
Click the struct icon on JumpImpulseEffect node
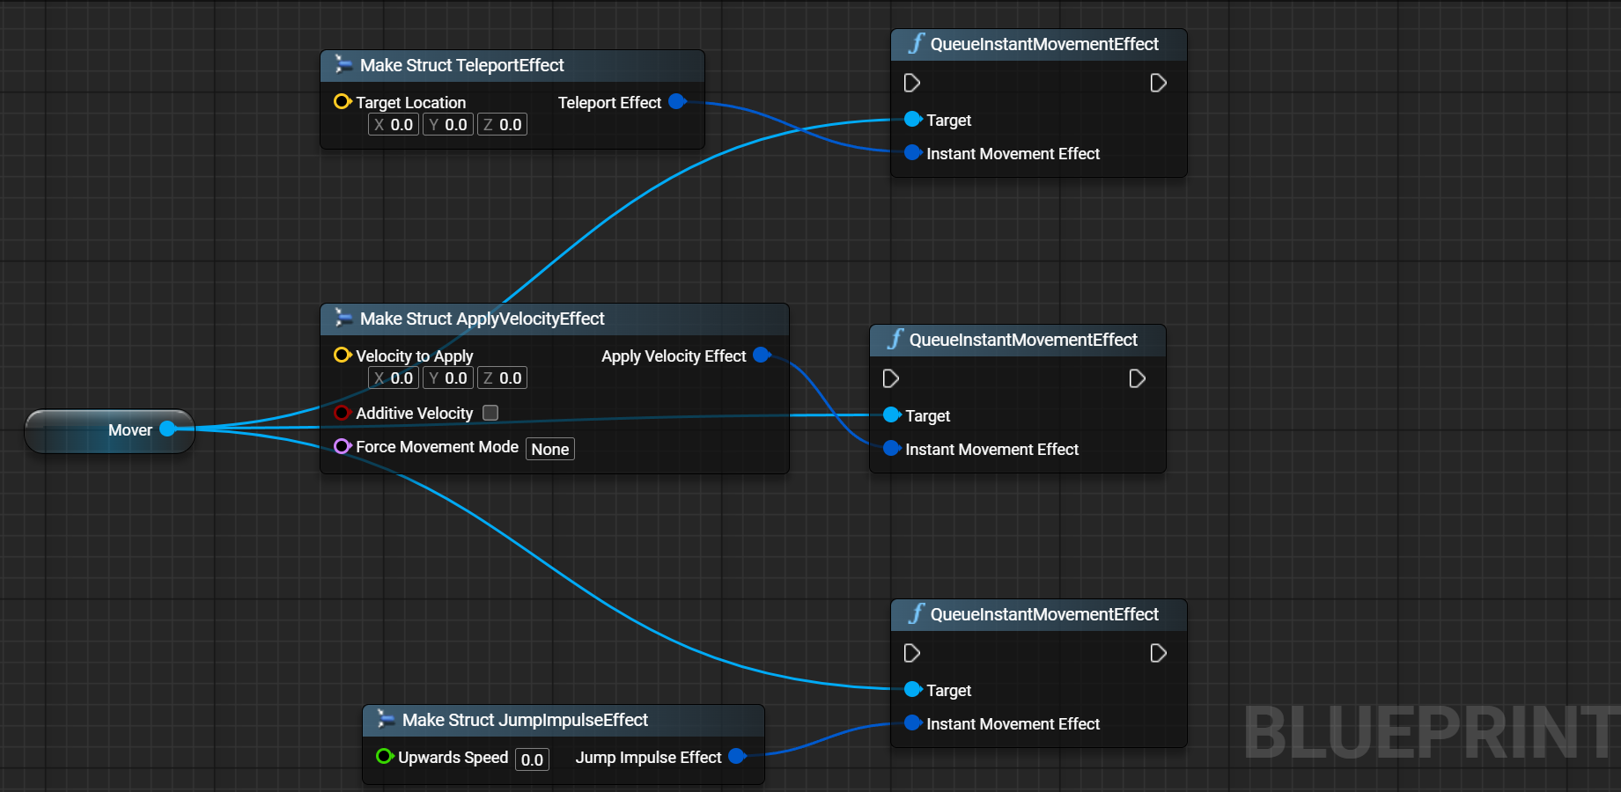(x=386, y=719)
